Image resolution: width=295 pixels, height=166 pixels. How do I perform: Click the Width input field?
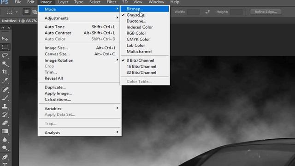click(x=193, y=12)
